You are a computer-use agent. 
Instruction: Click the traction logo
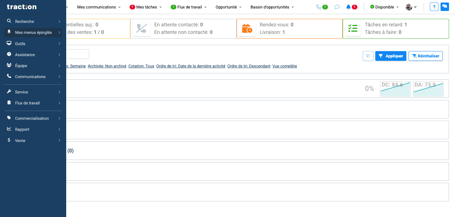coord(22,7)
